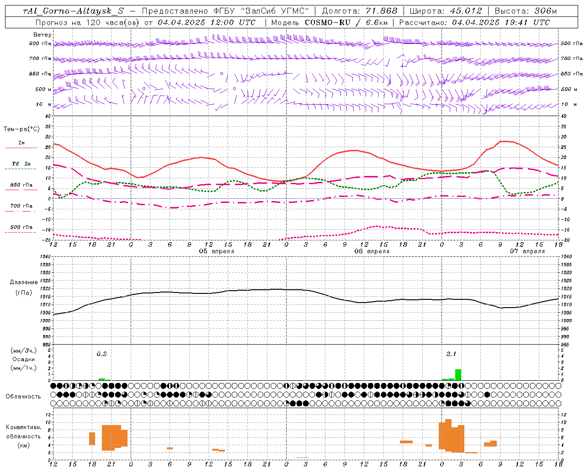Image resolution: width=585 pixels, height=468 pixels.
Task: Click the (мм/3ч.) precipitation unit label
Action: click(x=24, y=351)
